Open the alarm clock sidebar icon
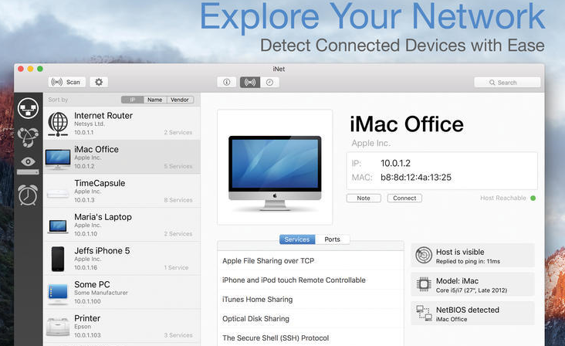Screen dimensions: 565x346 click(29, 195)
